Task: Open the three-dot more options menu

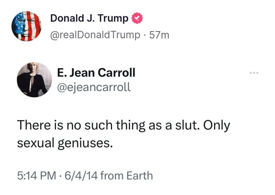Action: tap(254, 73)
